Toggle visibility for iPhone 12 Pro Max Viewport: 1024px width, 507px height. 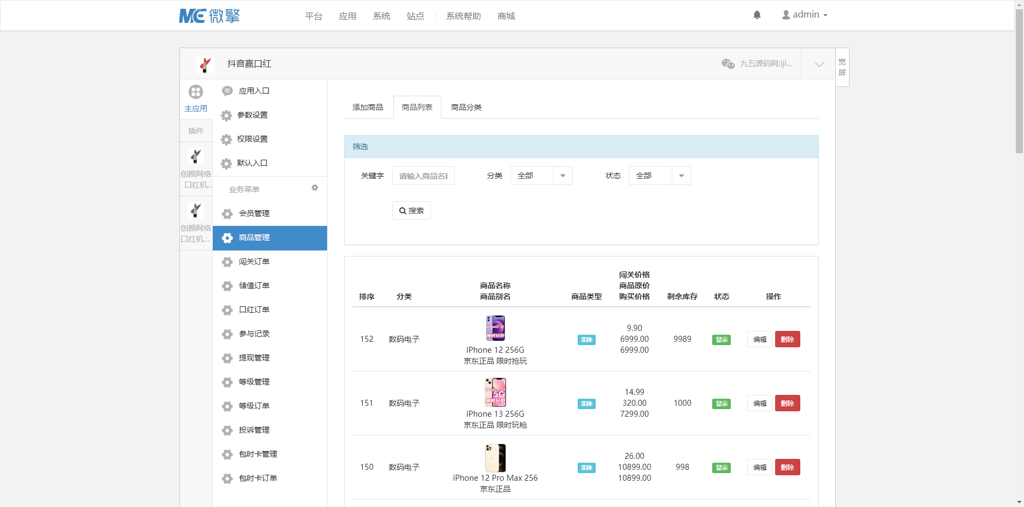[x=721, y=467]
